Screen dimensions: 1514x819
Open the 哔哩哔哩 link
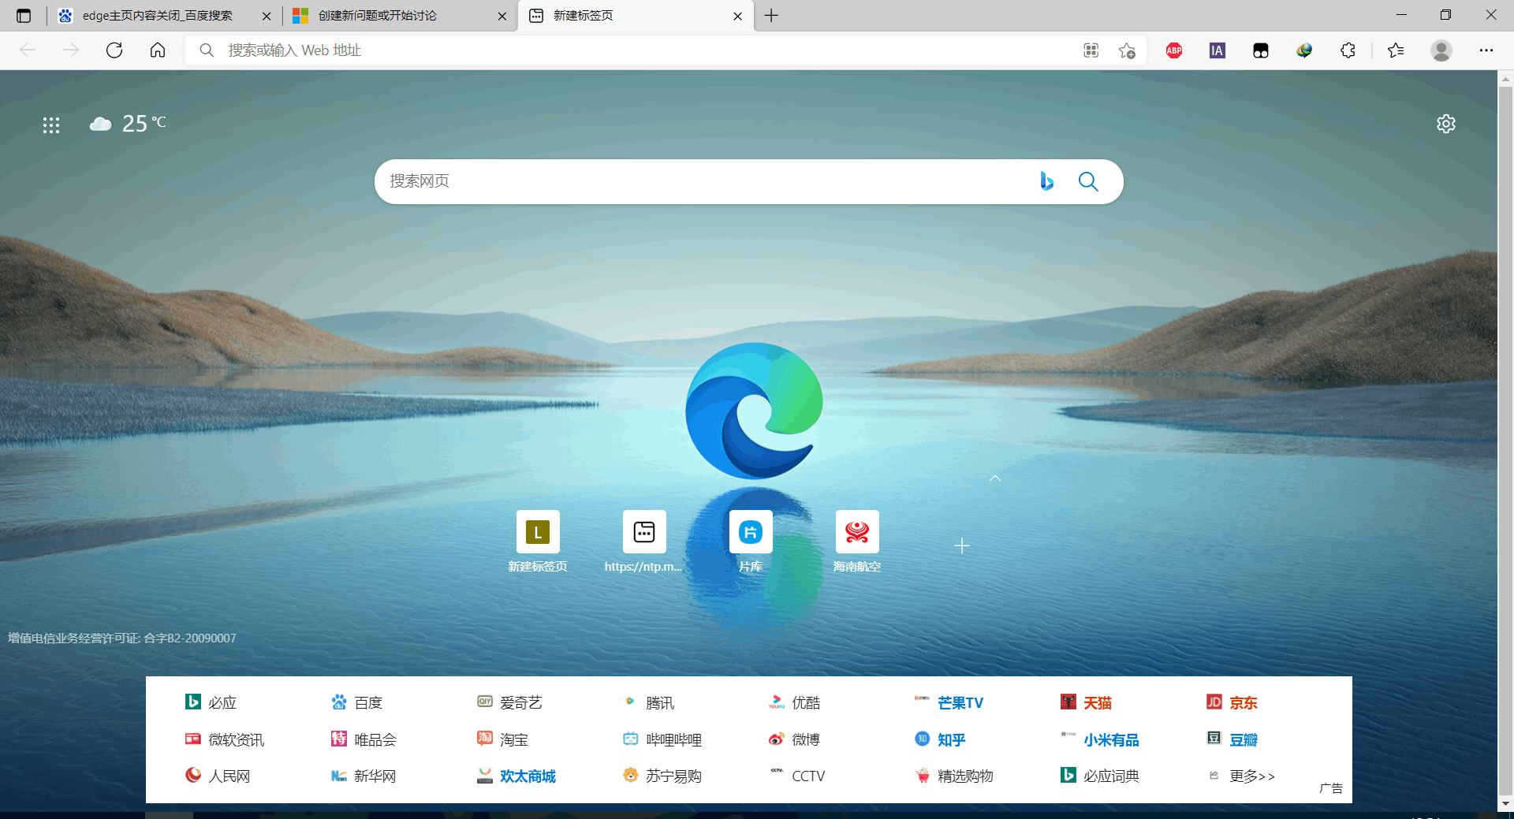point(662,739)
